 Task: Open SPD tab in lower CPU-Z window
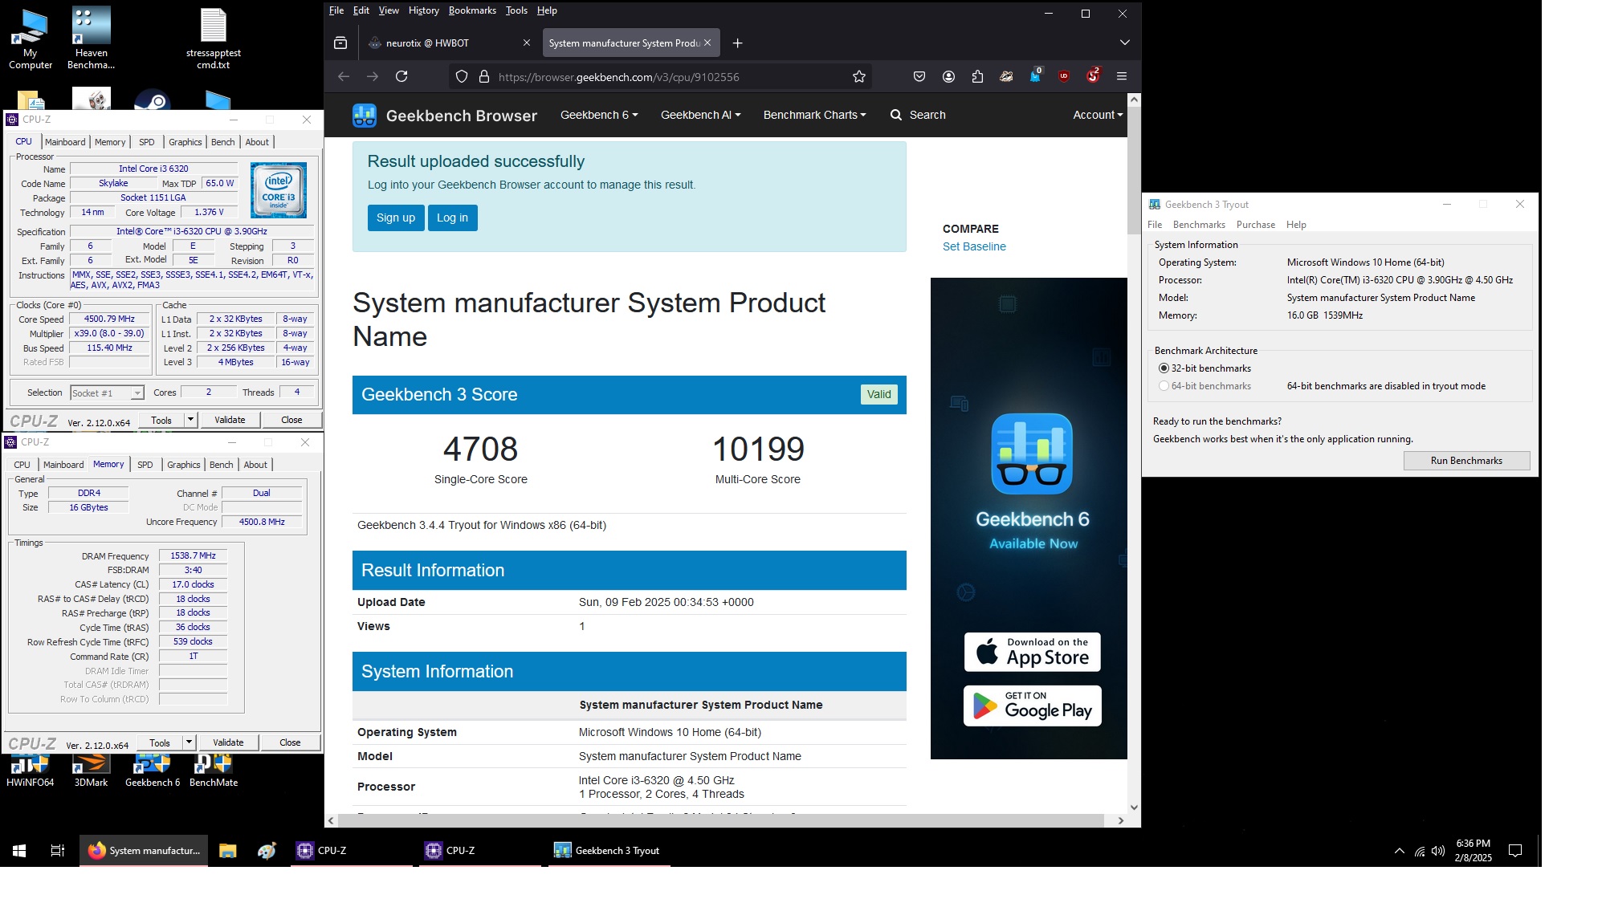tap(145, 465)
